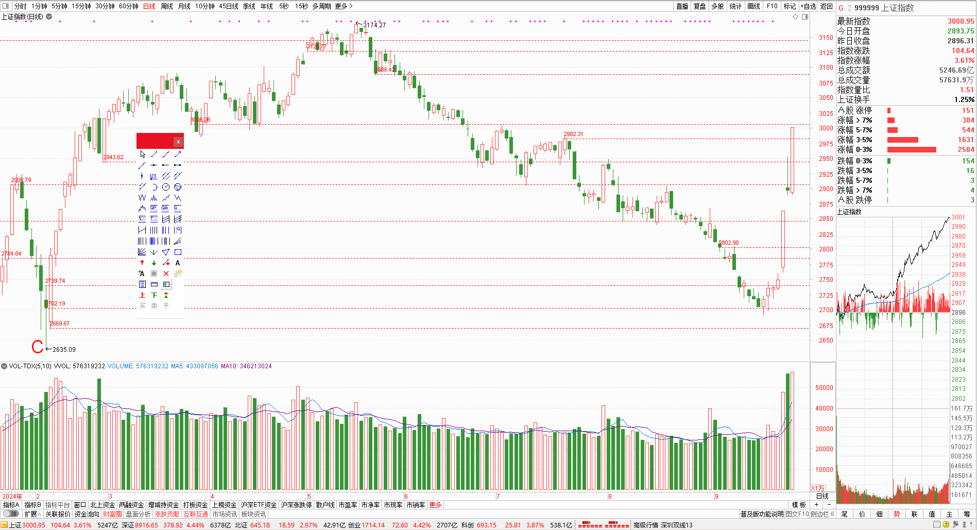Click the 返回 button
Screen dimensions: 977x530
pyautogui.click(x=827, y=6)
